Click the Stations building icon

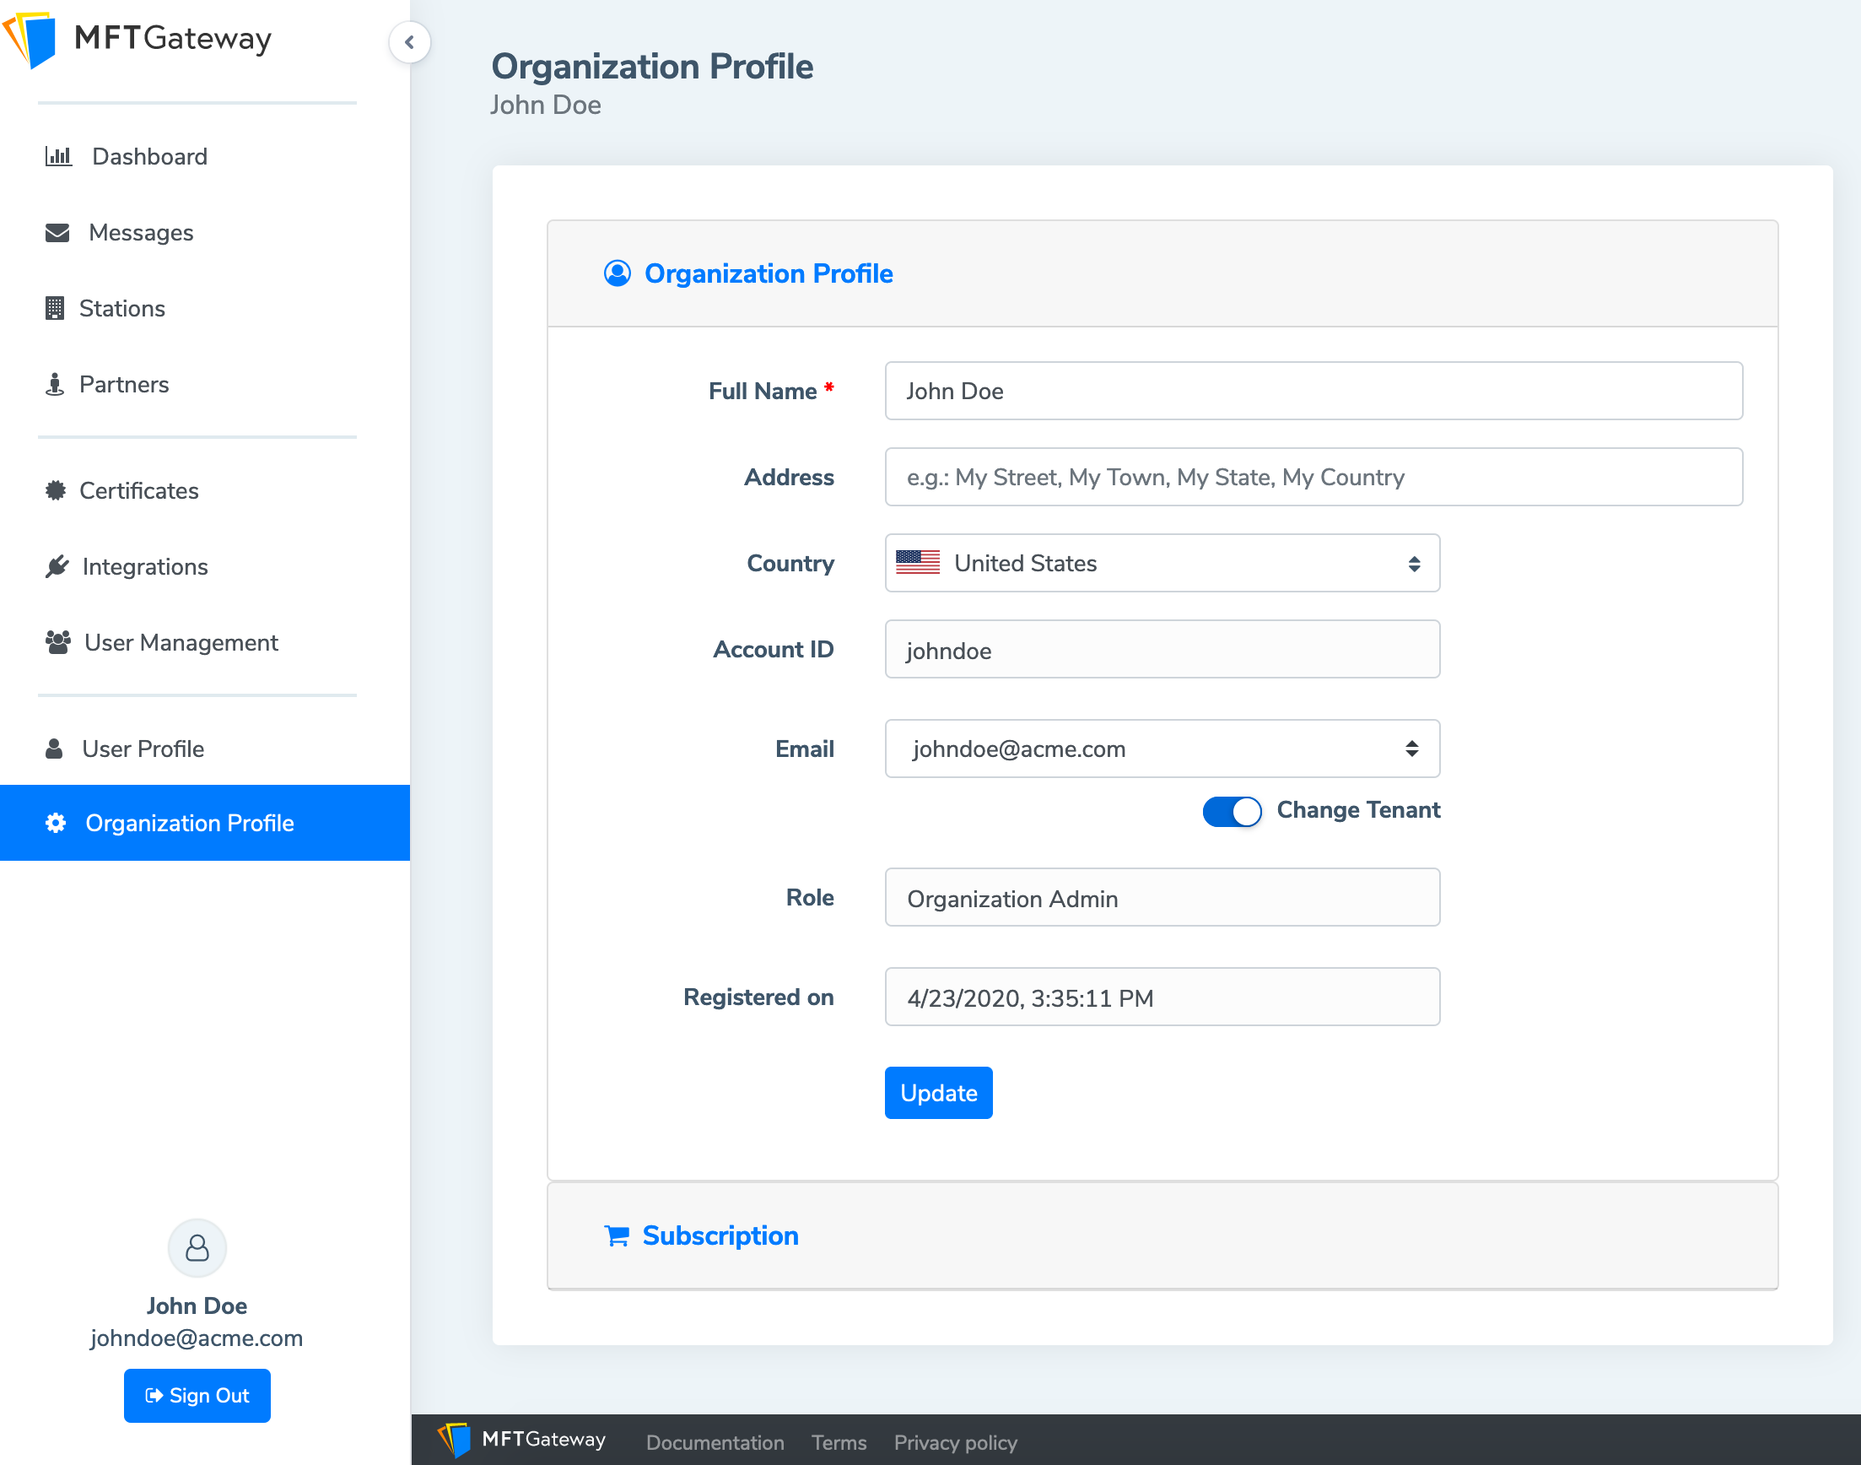coord(55,308)
